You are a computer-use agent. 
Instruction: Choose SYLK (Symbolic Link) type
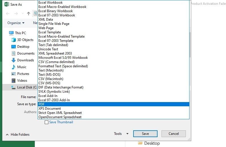pyautogui.click(x=113, y=92)
